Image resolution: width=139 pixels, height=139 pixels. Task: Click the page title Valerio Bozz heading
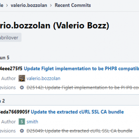55,25
